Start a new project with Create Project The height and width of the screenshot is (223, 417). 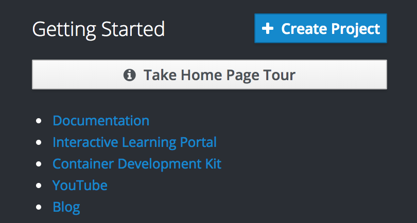[x=321, y=28]
